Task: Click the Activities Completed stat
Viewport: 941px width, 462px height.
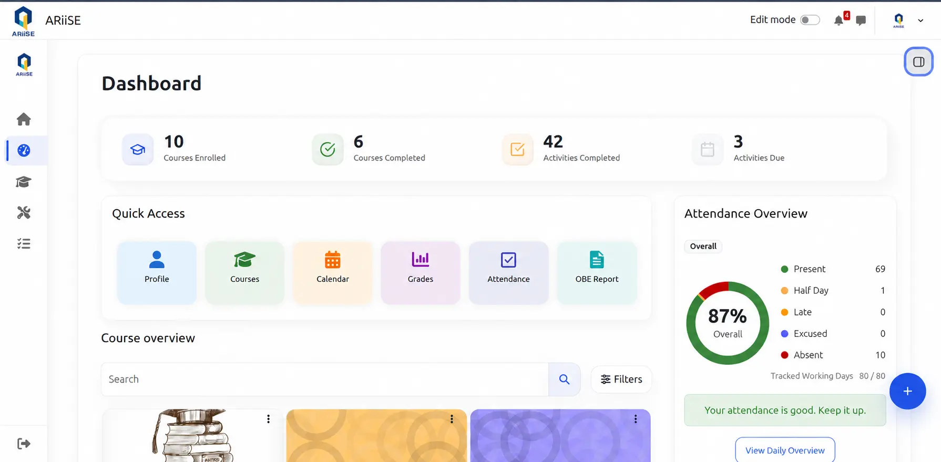Action: tap(561, 149)
